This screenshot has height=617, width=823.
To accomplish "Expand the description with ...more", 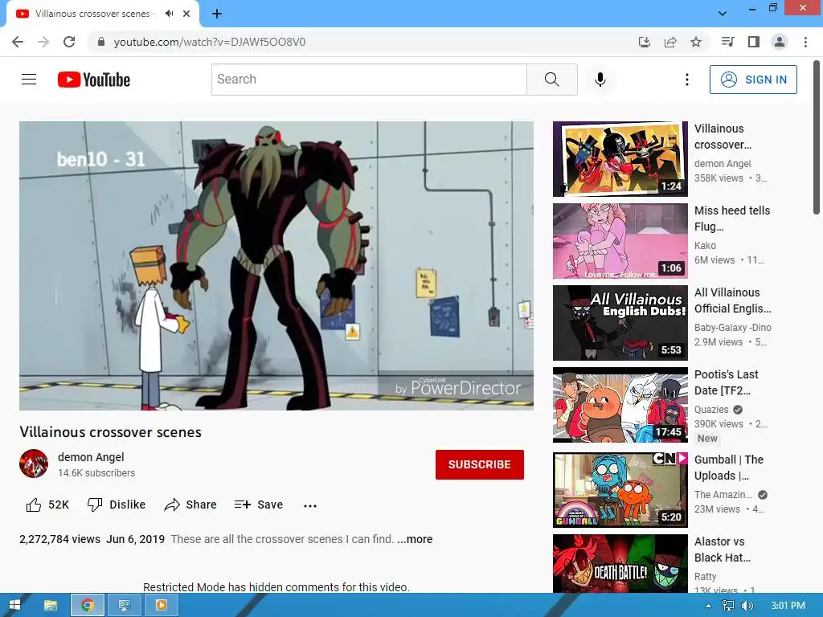I will tap(415, 539).
